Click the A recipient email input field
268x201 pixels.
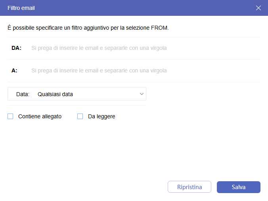click(x=143, y=70)
